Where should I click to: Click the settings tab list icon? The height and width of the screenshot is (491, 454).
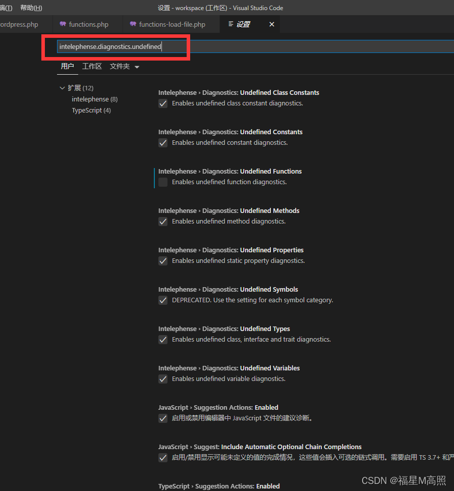coord(231,24)
